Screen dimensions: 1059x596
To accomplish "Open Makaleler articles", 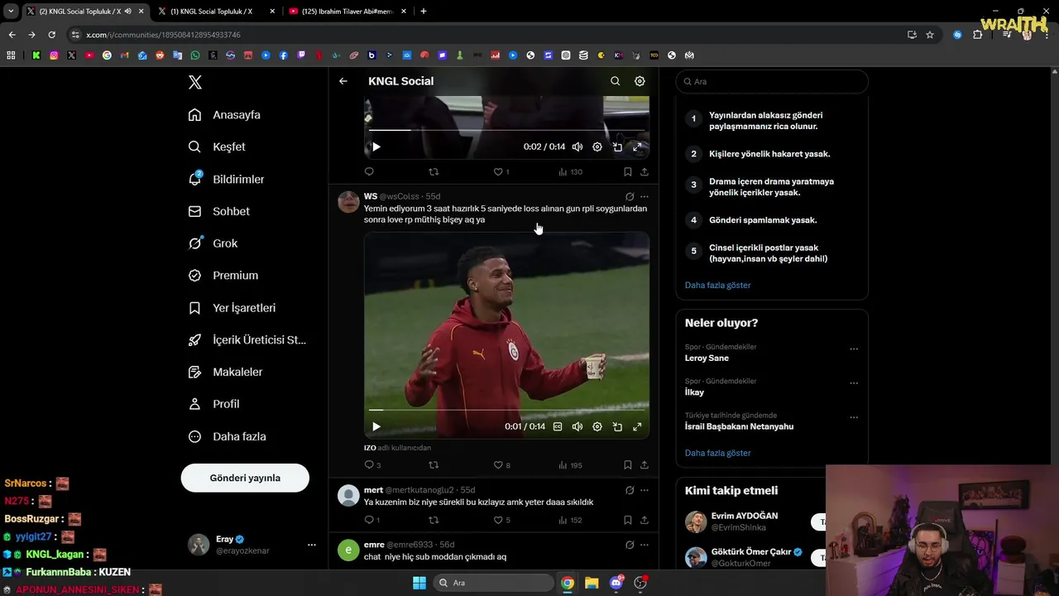I will click(x=225, y=372).
